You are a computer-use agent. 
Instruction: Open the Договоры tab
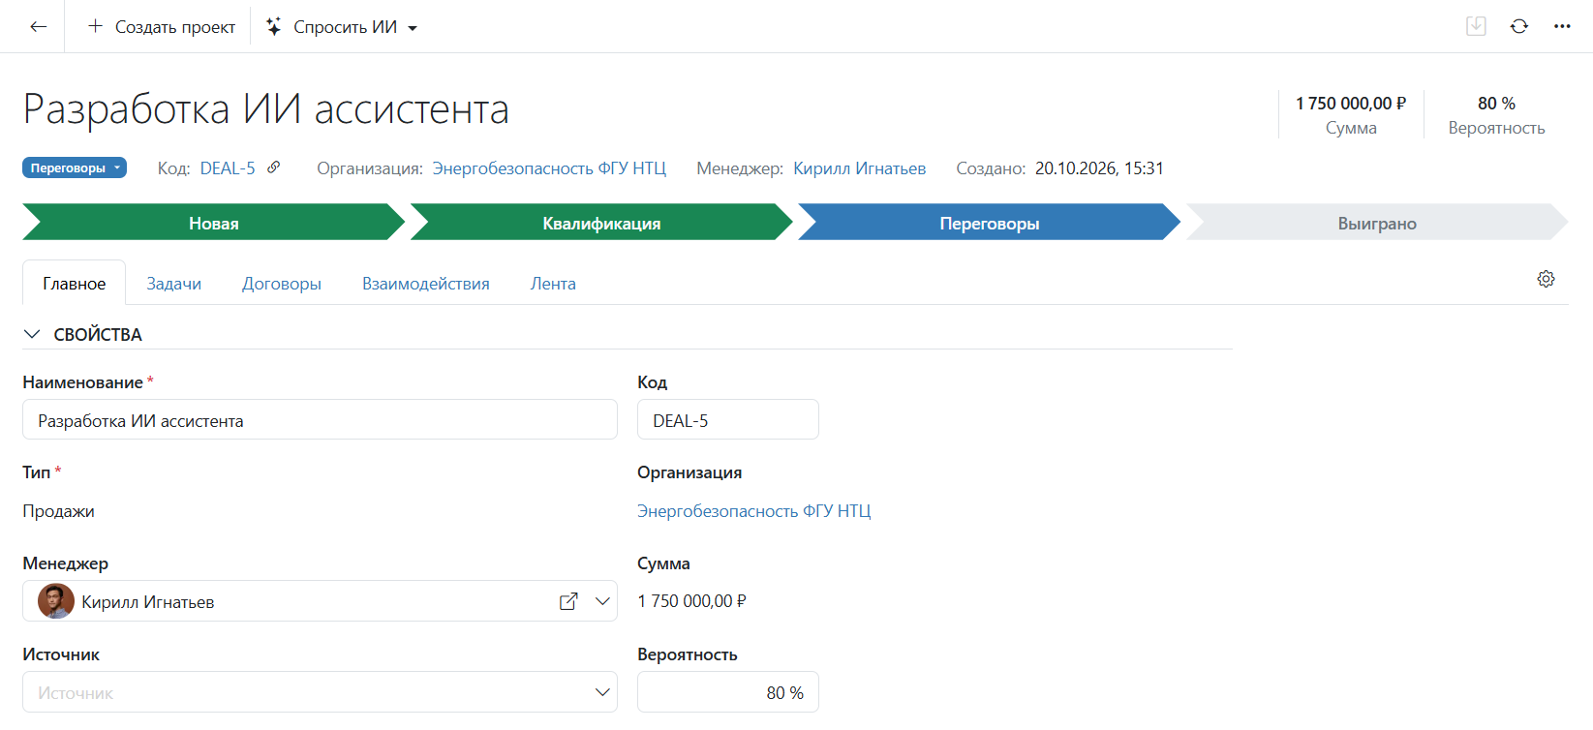(282, 284)
